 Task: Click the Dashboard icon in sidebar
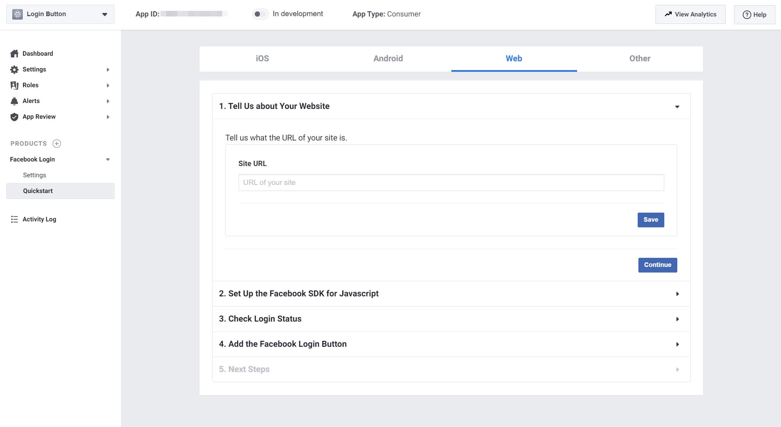14,53
